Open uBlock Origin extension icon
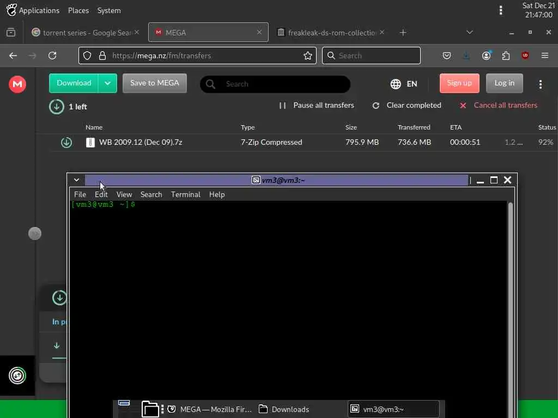 pyautogui.click(x=525, y=56)
